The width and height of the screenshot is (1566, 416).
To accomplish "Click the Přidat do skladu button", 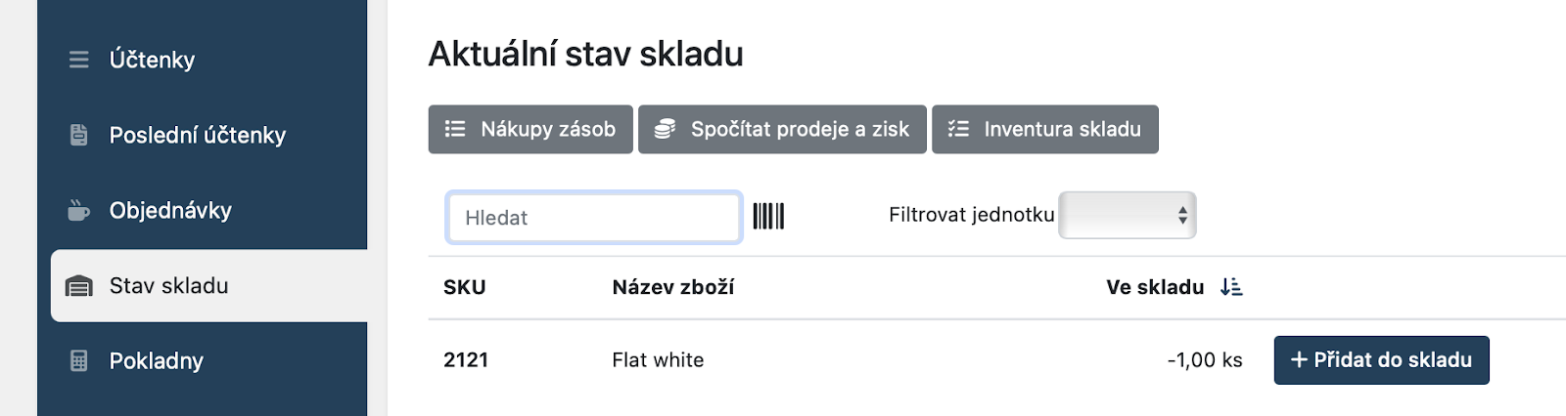I will coord(1381,360).
